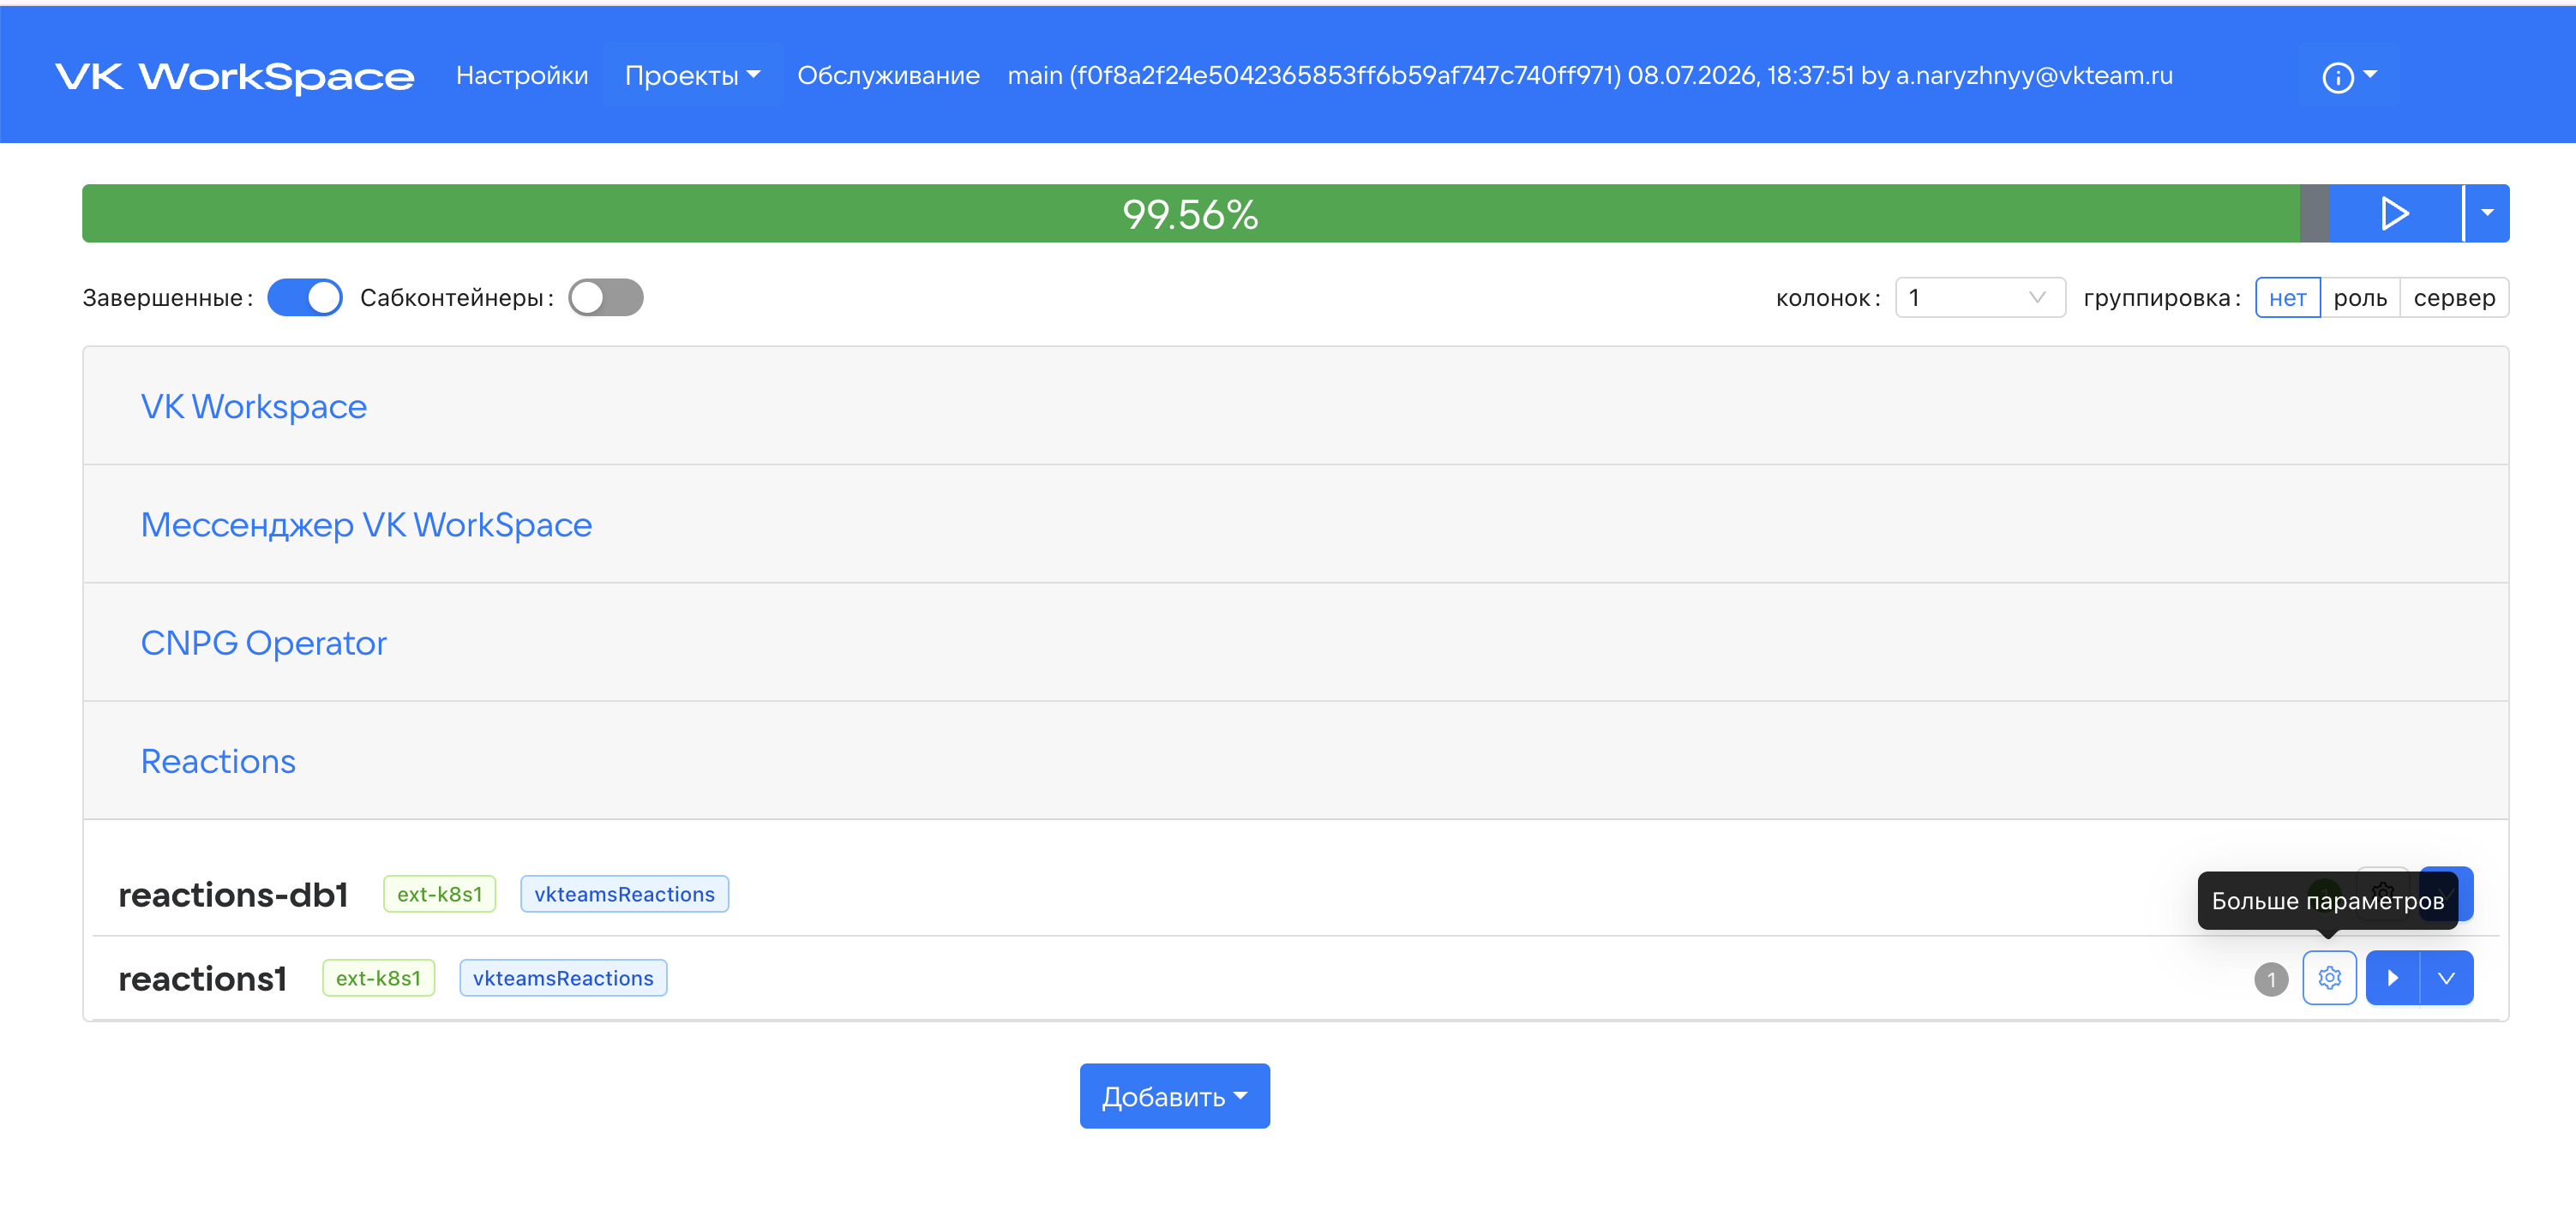Click the gray remainder of the progress bar
The width and height of the screenshot is (2576, 1210).
(x=2315, y=213)
